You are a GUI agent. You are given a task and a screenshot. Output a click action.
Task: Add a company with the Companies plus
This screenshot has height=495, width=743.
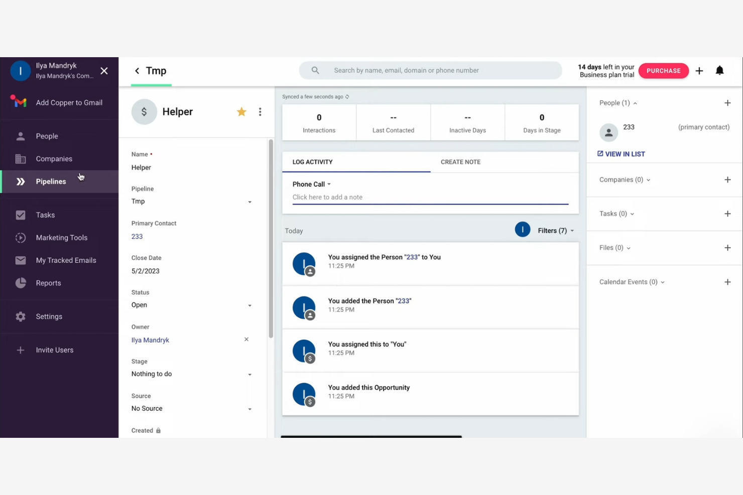click(727, 180)
